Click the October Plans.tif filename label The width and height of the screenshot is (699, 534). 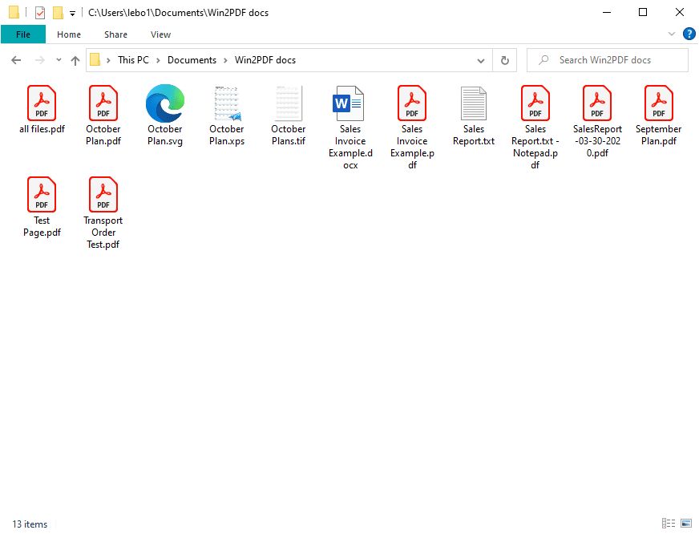[x=289, y=135]
